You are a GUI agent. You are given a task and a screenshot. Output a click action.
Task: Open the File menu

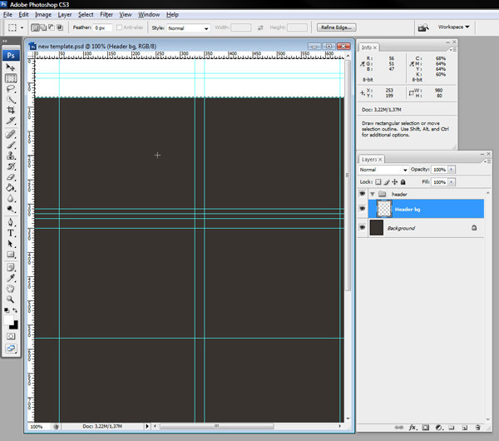(7, 15)
